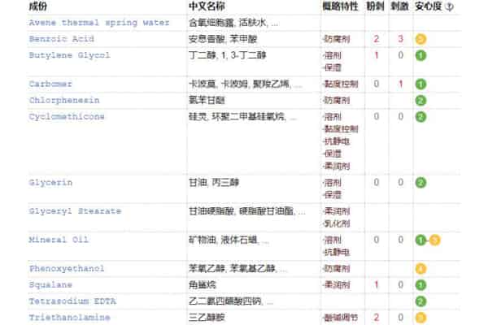Screen dimensions: 488x325
Task: Open the Cyclomethicone ingredient link
Action: 67,117
